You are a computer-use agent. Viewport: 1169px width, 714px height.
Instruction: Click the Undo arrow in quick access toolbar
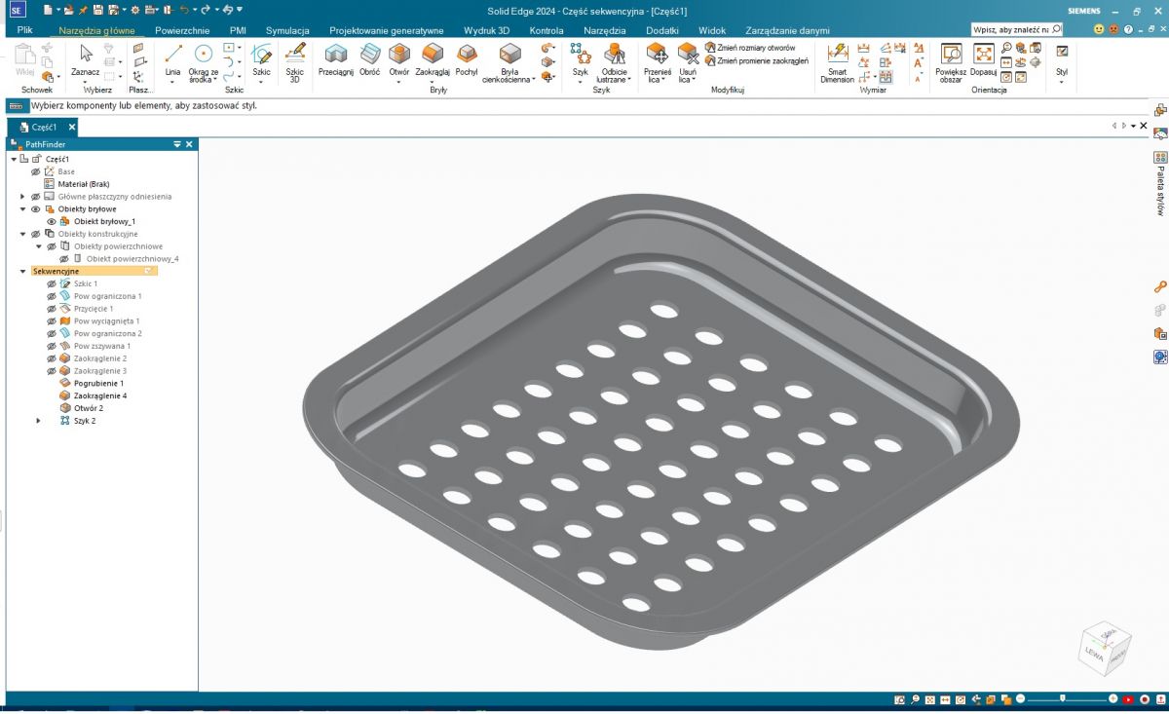pos(183,10)
